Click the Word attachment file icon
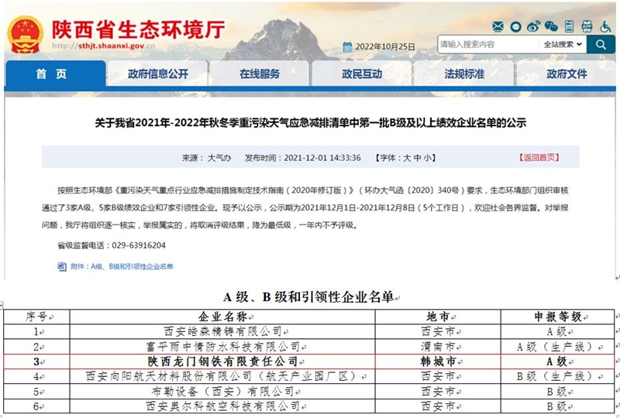This screenshot has height=418, width=620. 62,266
